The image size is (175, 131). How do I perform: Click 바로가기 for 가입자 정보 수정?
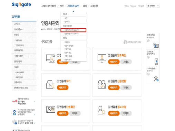tap(114, 113)
